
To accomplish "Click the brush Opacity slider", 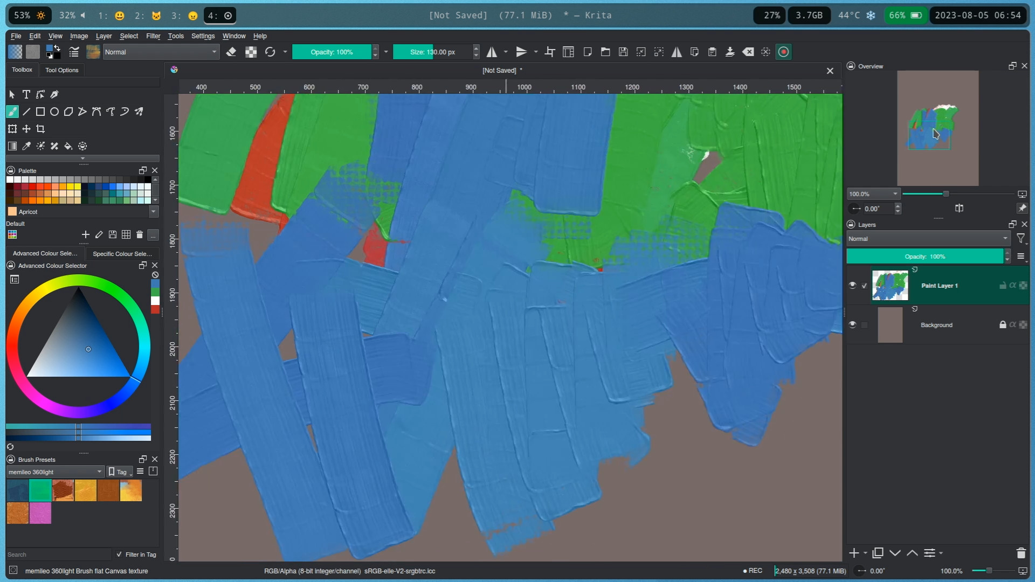I will pos(332,52).
